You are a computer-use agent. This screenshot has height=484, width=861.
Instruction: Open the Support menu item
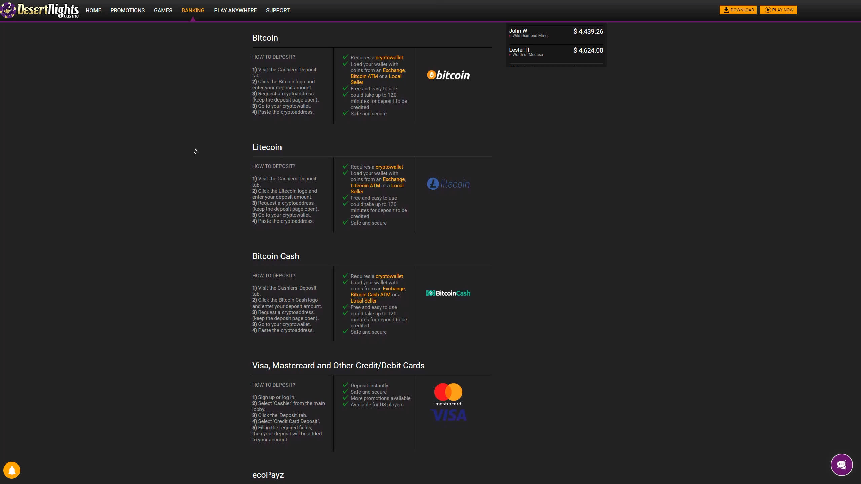pos(278,10)
